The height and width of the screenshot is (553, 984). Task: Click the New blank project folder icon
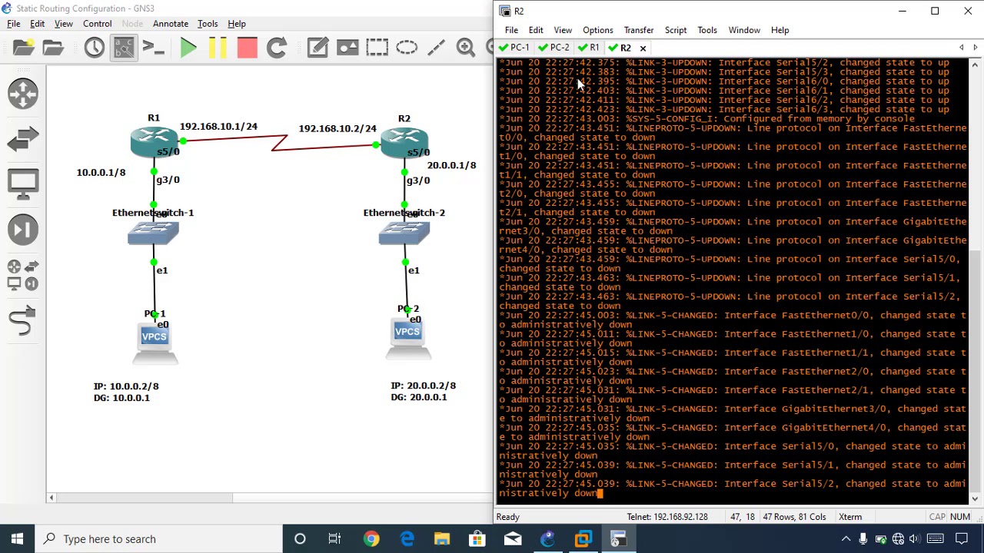coord(23,48)
